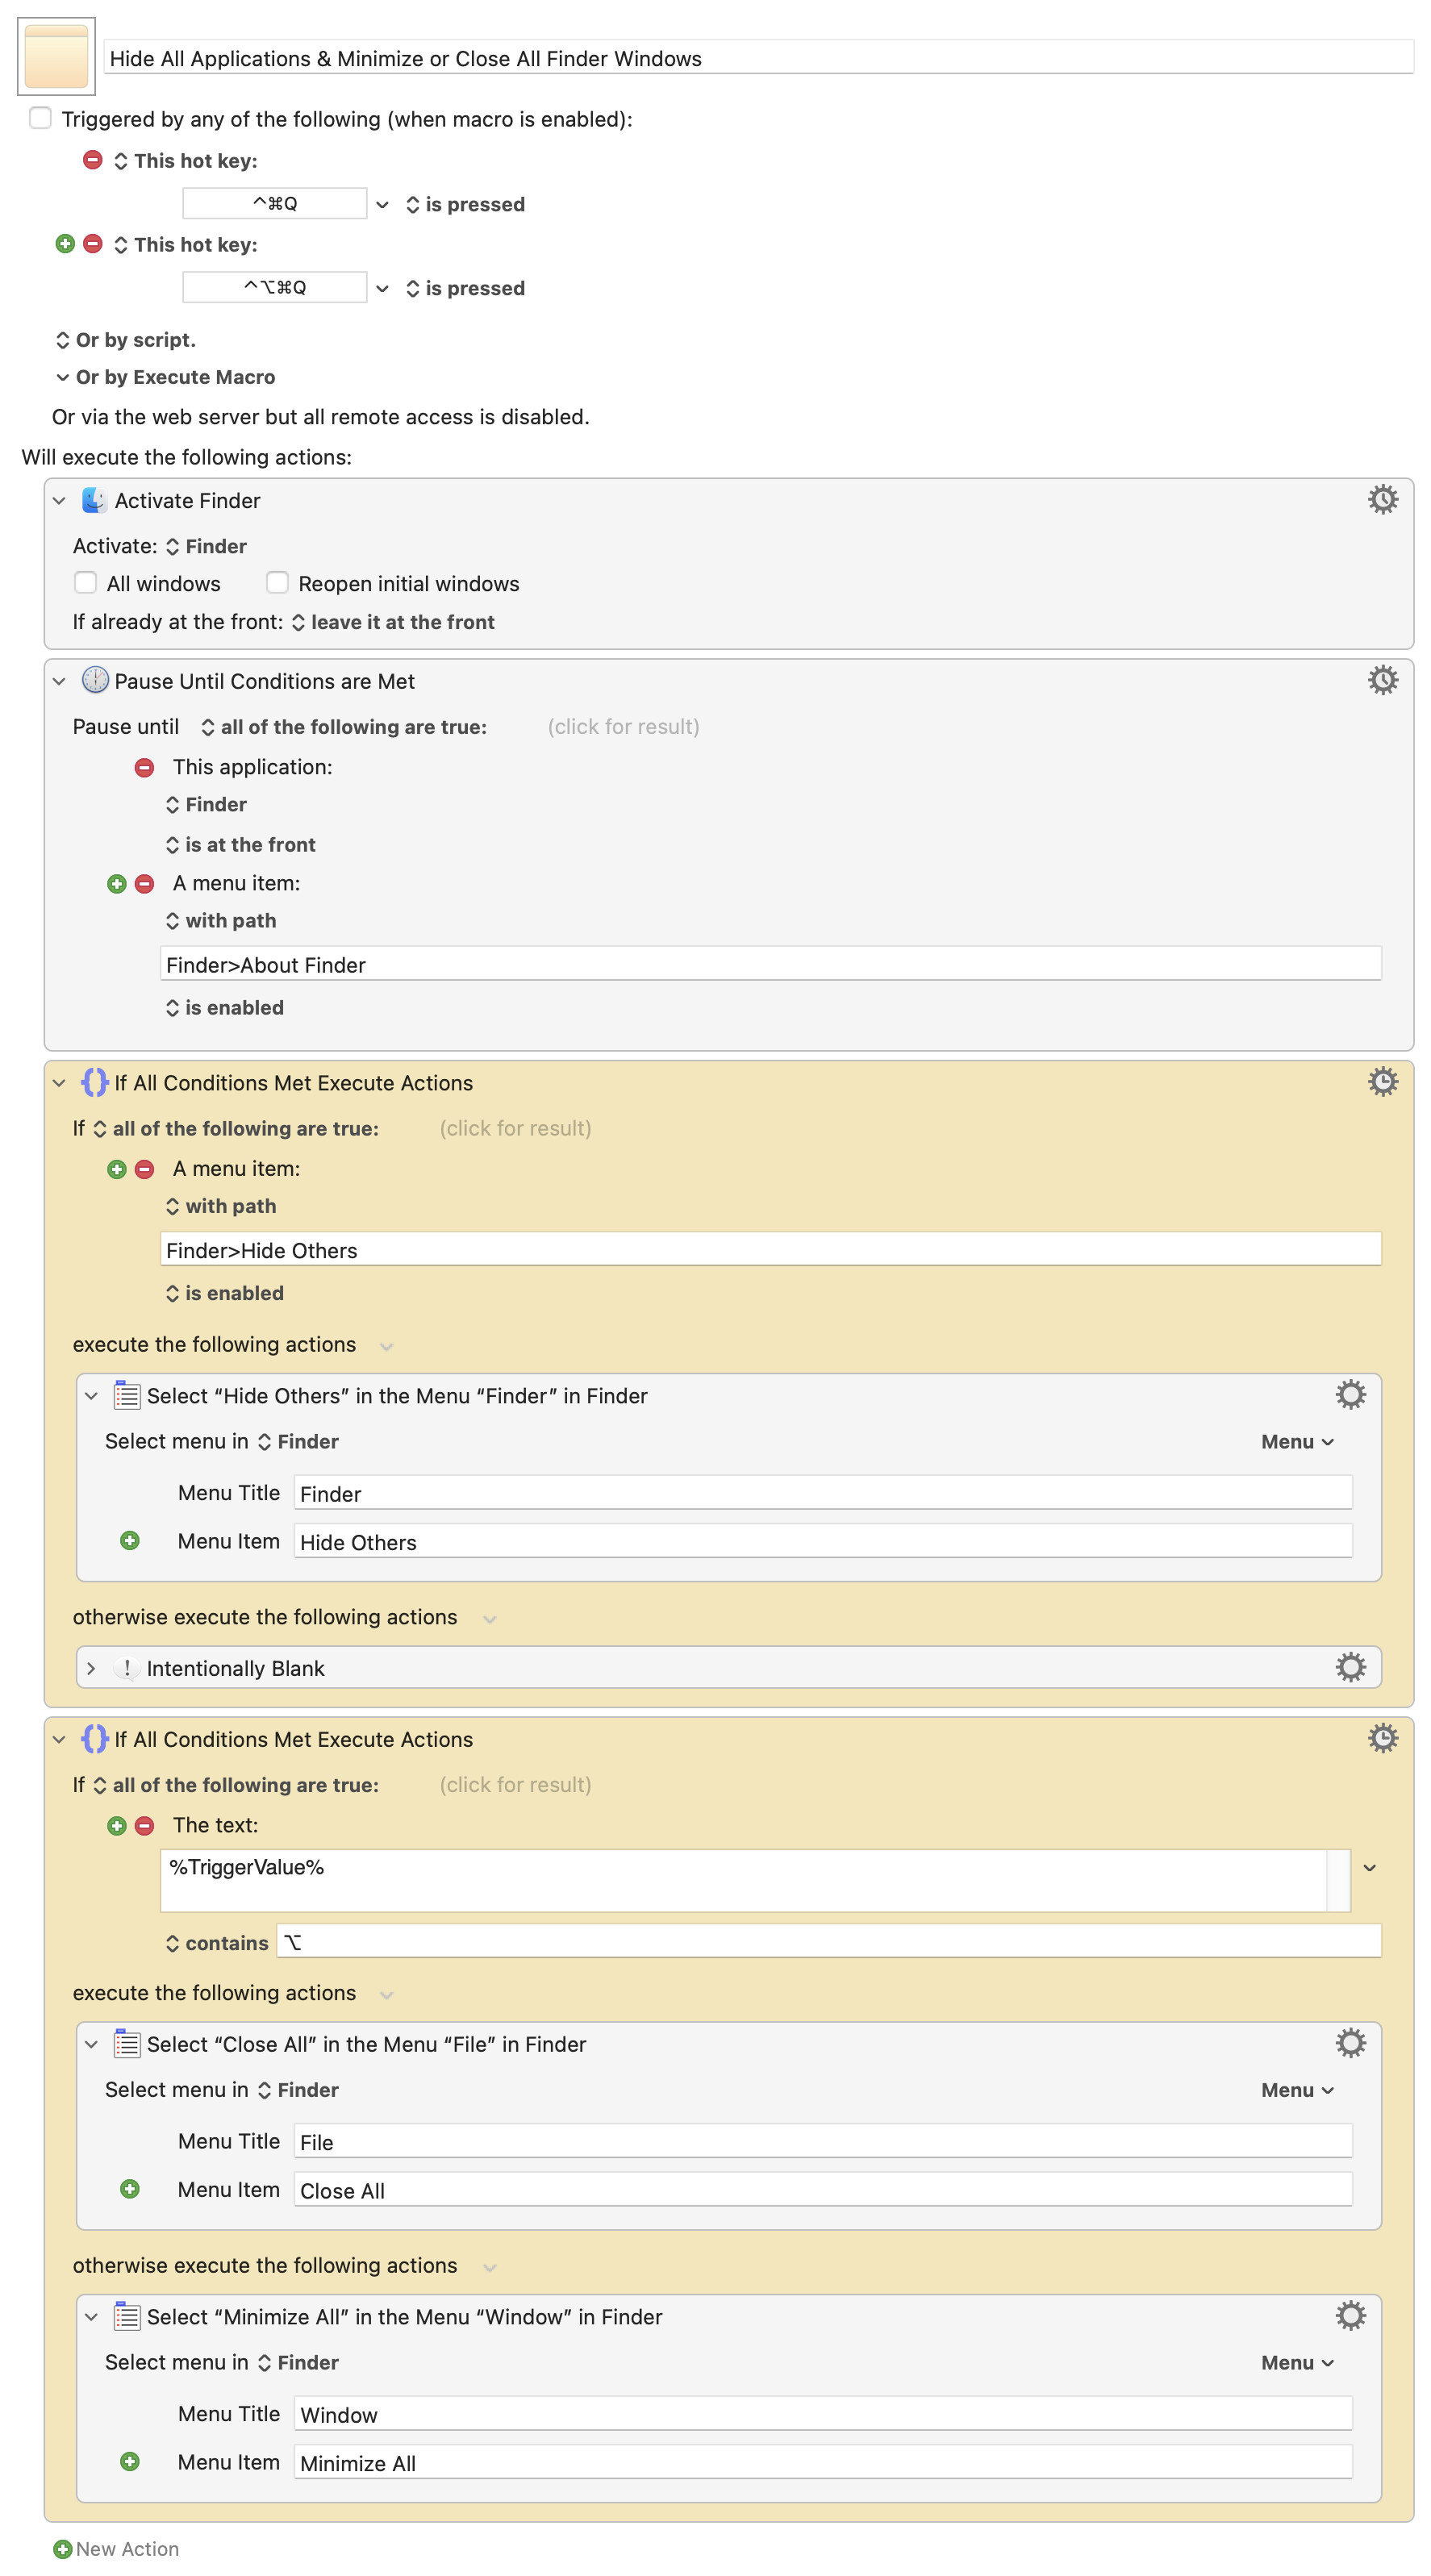This screenshot has height=2576, width=1431.
Task: Add menu item level in 'Close All' action
Action: (x=129, y=2188)
